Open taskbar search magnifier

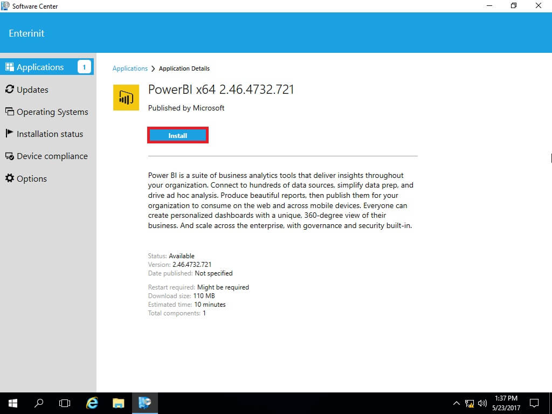[x=39, y=403]
